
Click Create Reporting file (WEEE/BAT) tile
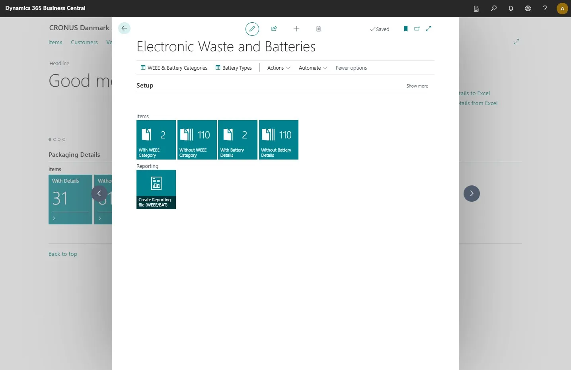(156, 189)
